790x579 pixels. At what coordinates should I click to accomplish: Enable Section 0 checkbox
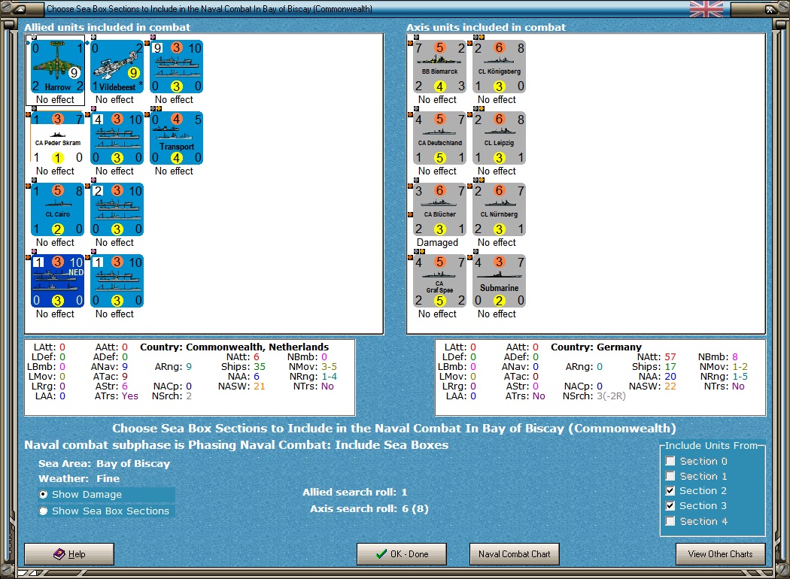pyautogui.click(x=670, y=461)
